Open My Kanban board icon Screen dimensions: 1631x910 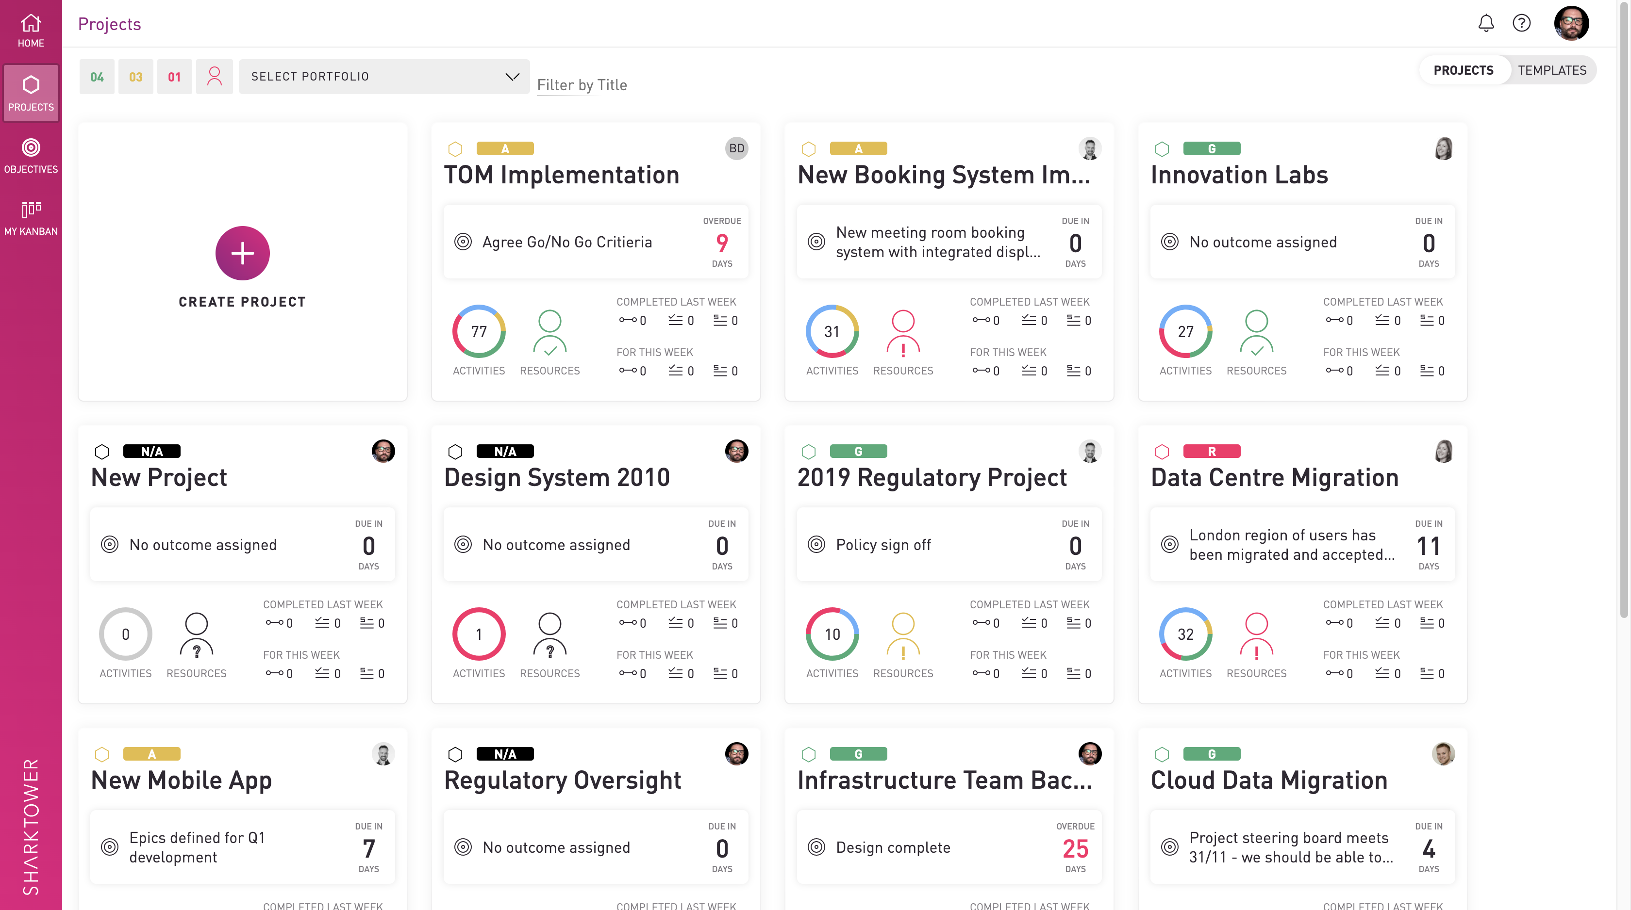click(31, 217)
